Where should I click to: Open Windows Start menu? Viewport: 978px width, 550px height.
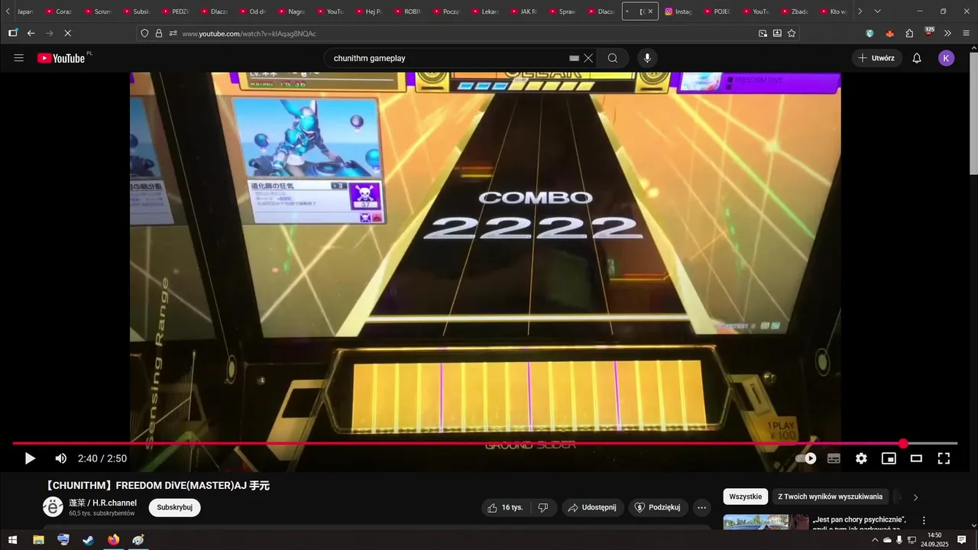click(x=13, y=540)
